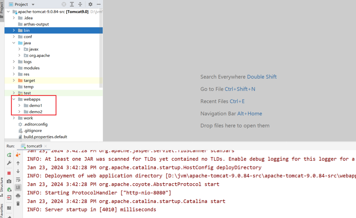Toggle soft-wrap in the console

[18, 179]
